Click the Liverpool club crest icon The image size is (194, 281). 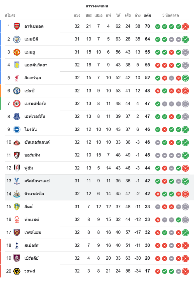(x=17, y=78)
